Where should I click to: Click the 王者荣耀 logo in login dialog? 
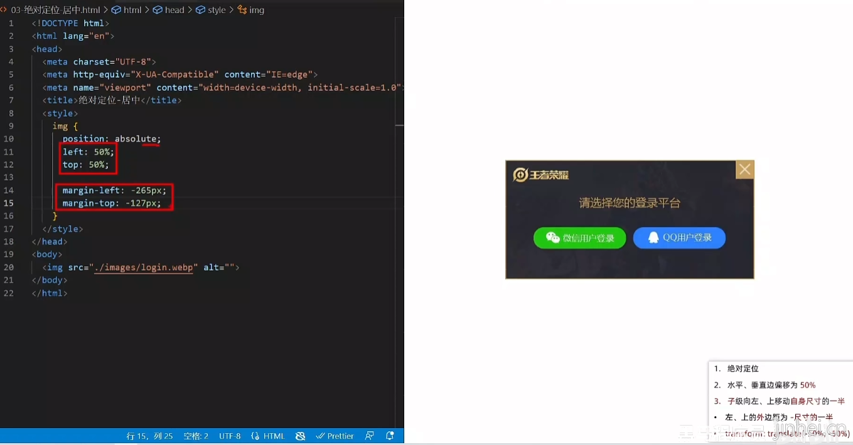point(541,175)
